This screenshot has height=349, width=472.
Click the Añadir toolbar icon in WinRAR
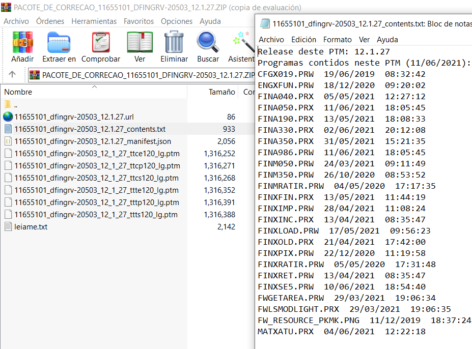22,42
